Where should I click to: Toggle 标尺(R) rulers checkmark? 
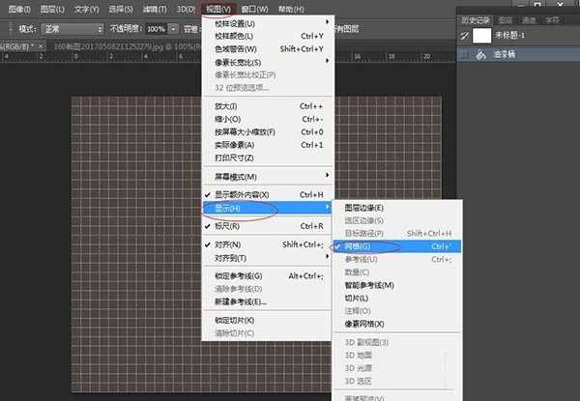[x=229, y=226]
